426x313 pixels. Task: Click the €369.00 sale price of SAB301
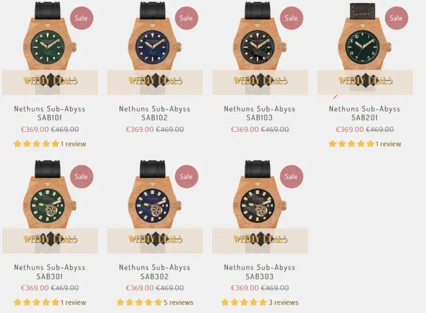click(x=35, y=288)
